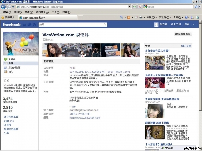
Task: Click the +886-2-2758-3838 phone link
Action: [80, 114]
